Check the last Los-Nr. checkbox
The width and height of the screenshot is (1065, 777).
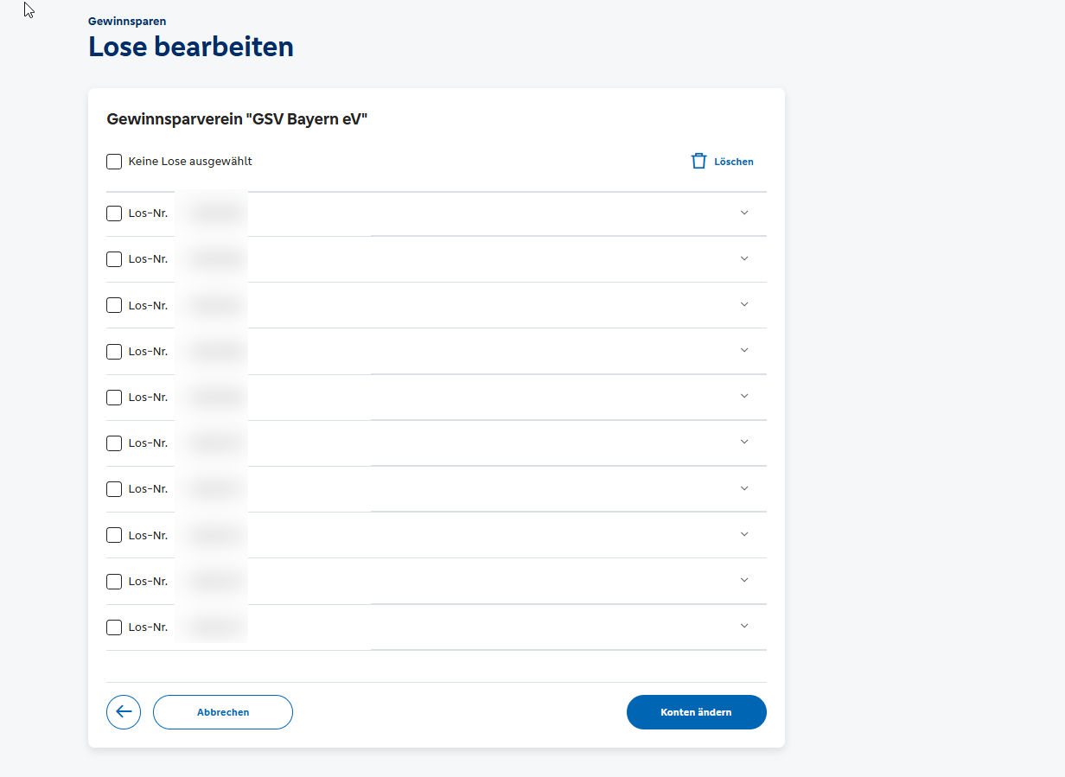coord(113,627)
